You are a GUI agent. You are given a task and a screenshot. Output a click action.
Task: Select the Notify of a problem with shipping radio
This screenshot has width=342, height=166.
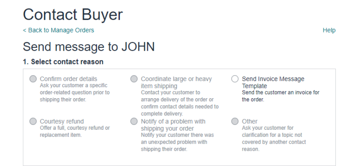[134, 121]
